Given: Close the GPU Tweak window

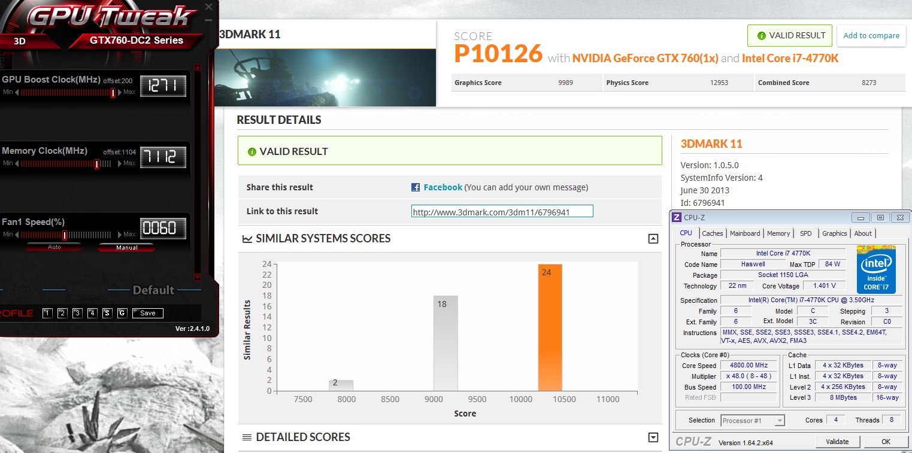Looking at the screenshot, I should (208, 7).
